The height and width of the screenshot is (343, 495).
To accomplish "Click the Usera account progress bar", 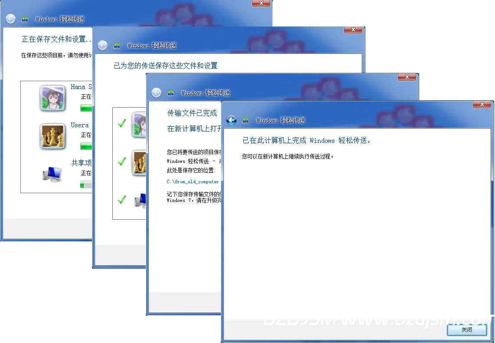I will point(86,146).
